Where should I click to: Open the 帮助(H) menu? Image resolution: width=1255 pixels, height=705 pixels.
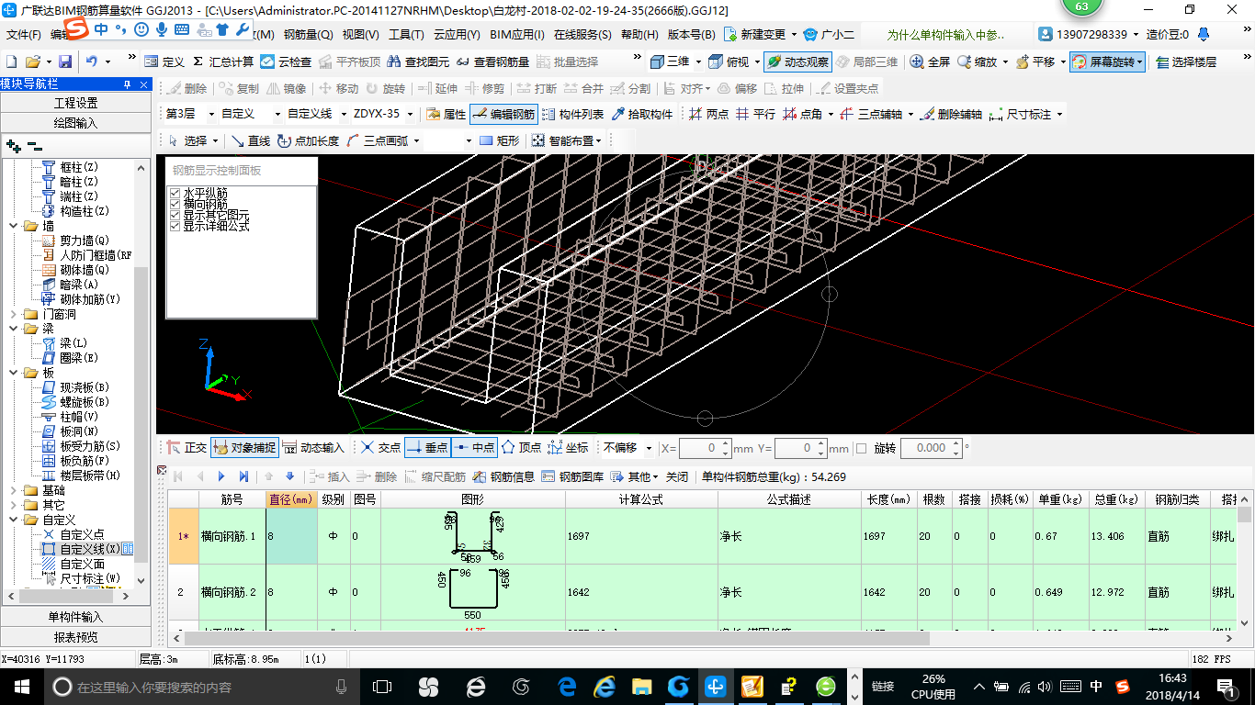pos(639,35)
